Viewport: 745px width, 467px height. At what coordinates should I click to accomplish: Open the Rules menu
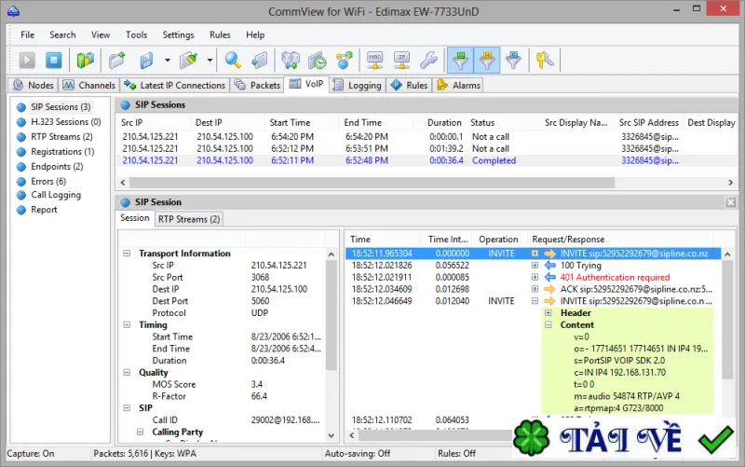coord(220,34)
